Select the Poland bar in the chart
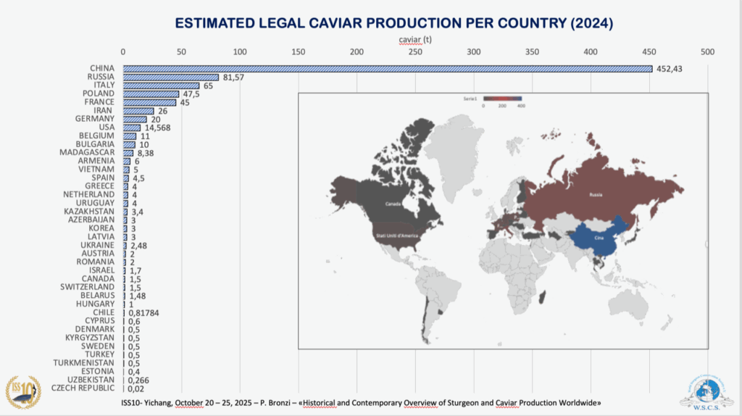 tap(151, 94)
